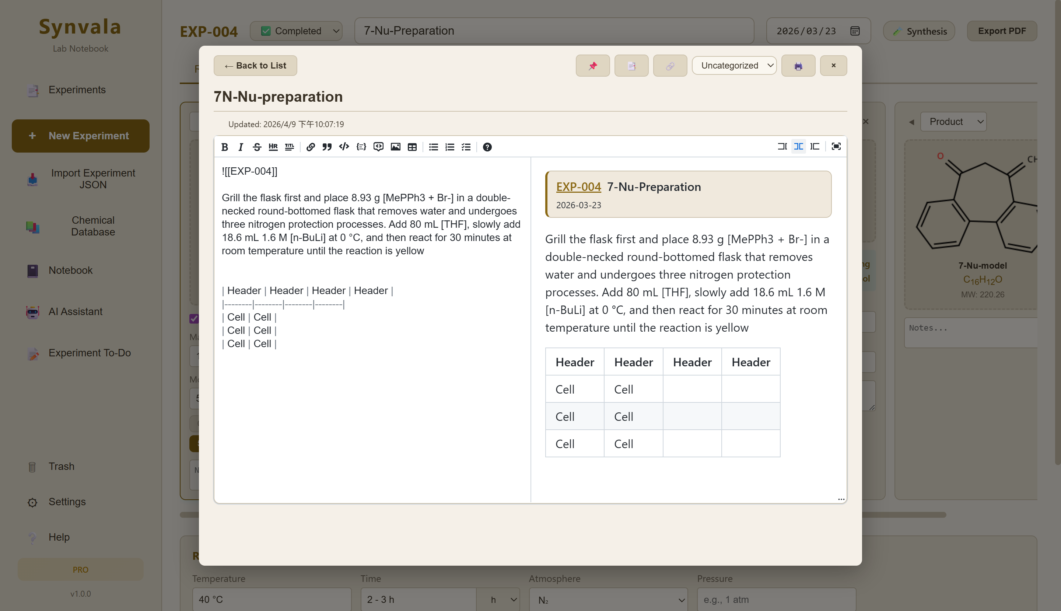Insert a hyperlink from editor toolbar

pyautogui.click(x=311, y=147)
